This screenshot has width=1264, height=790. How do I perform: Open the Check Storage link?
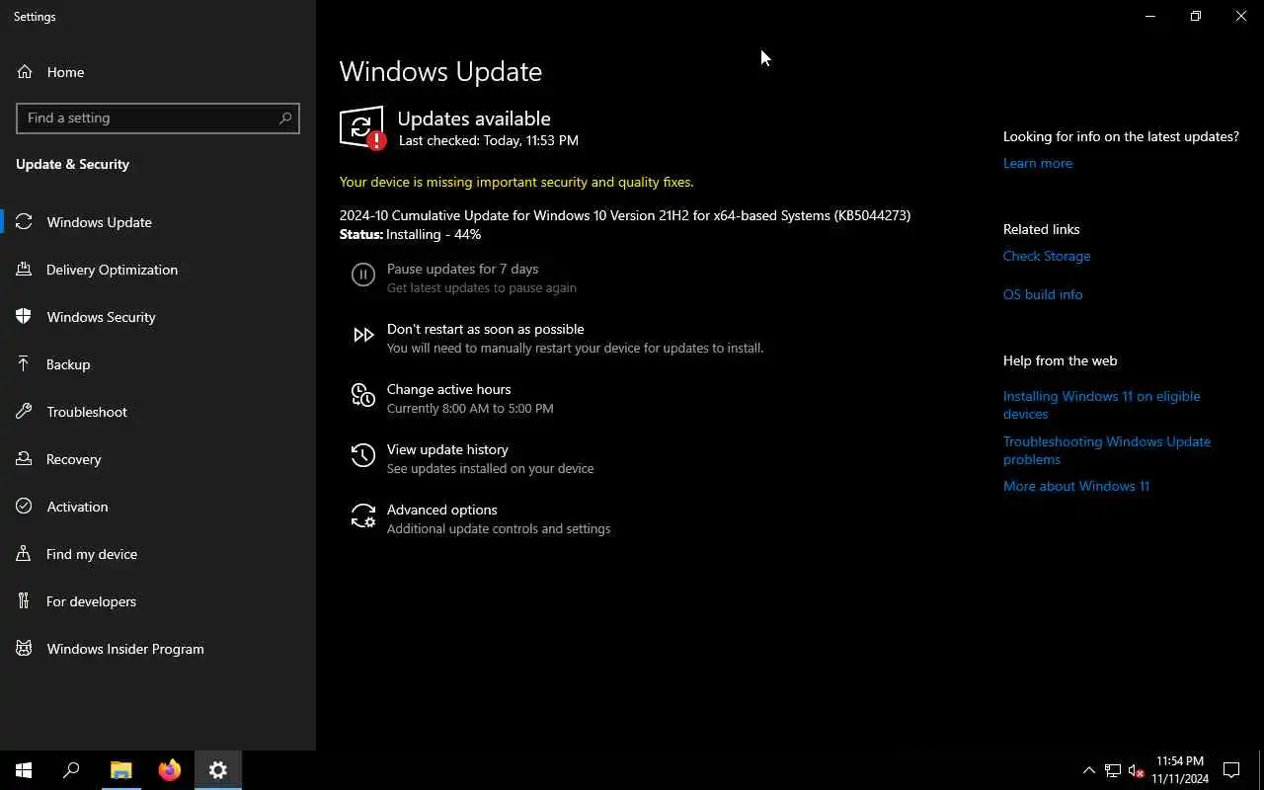pyautogui.click(x=1047, y=256)
